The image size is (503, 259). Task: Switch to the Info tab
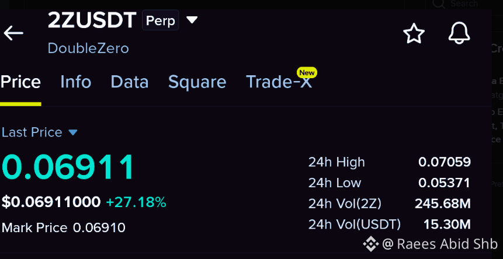click(76, 82)
